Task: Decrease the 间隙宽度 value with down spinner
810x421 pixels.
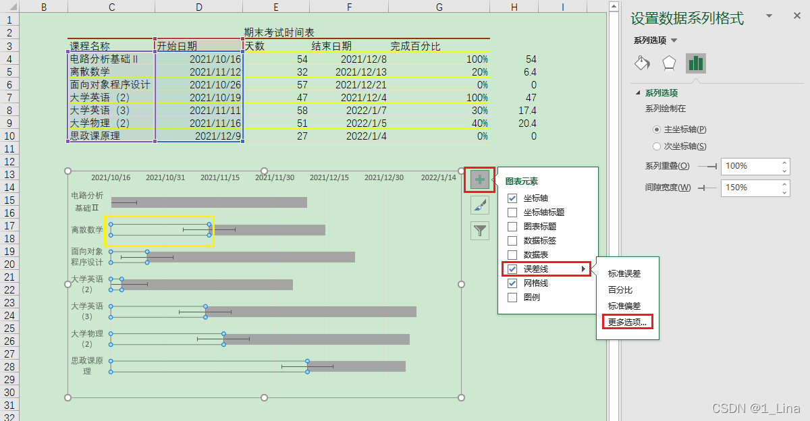Action: point(784,192)
